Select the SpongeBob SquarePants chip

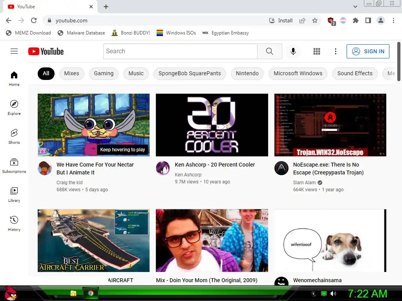190,73
